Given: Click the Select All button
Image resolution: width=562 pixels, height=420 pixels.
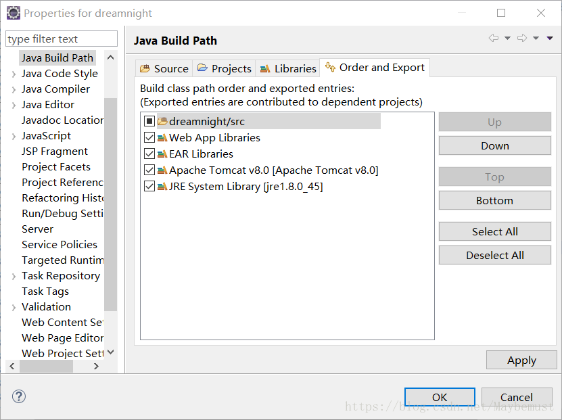Looking at the screenshot, I should [495, 231].
